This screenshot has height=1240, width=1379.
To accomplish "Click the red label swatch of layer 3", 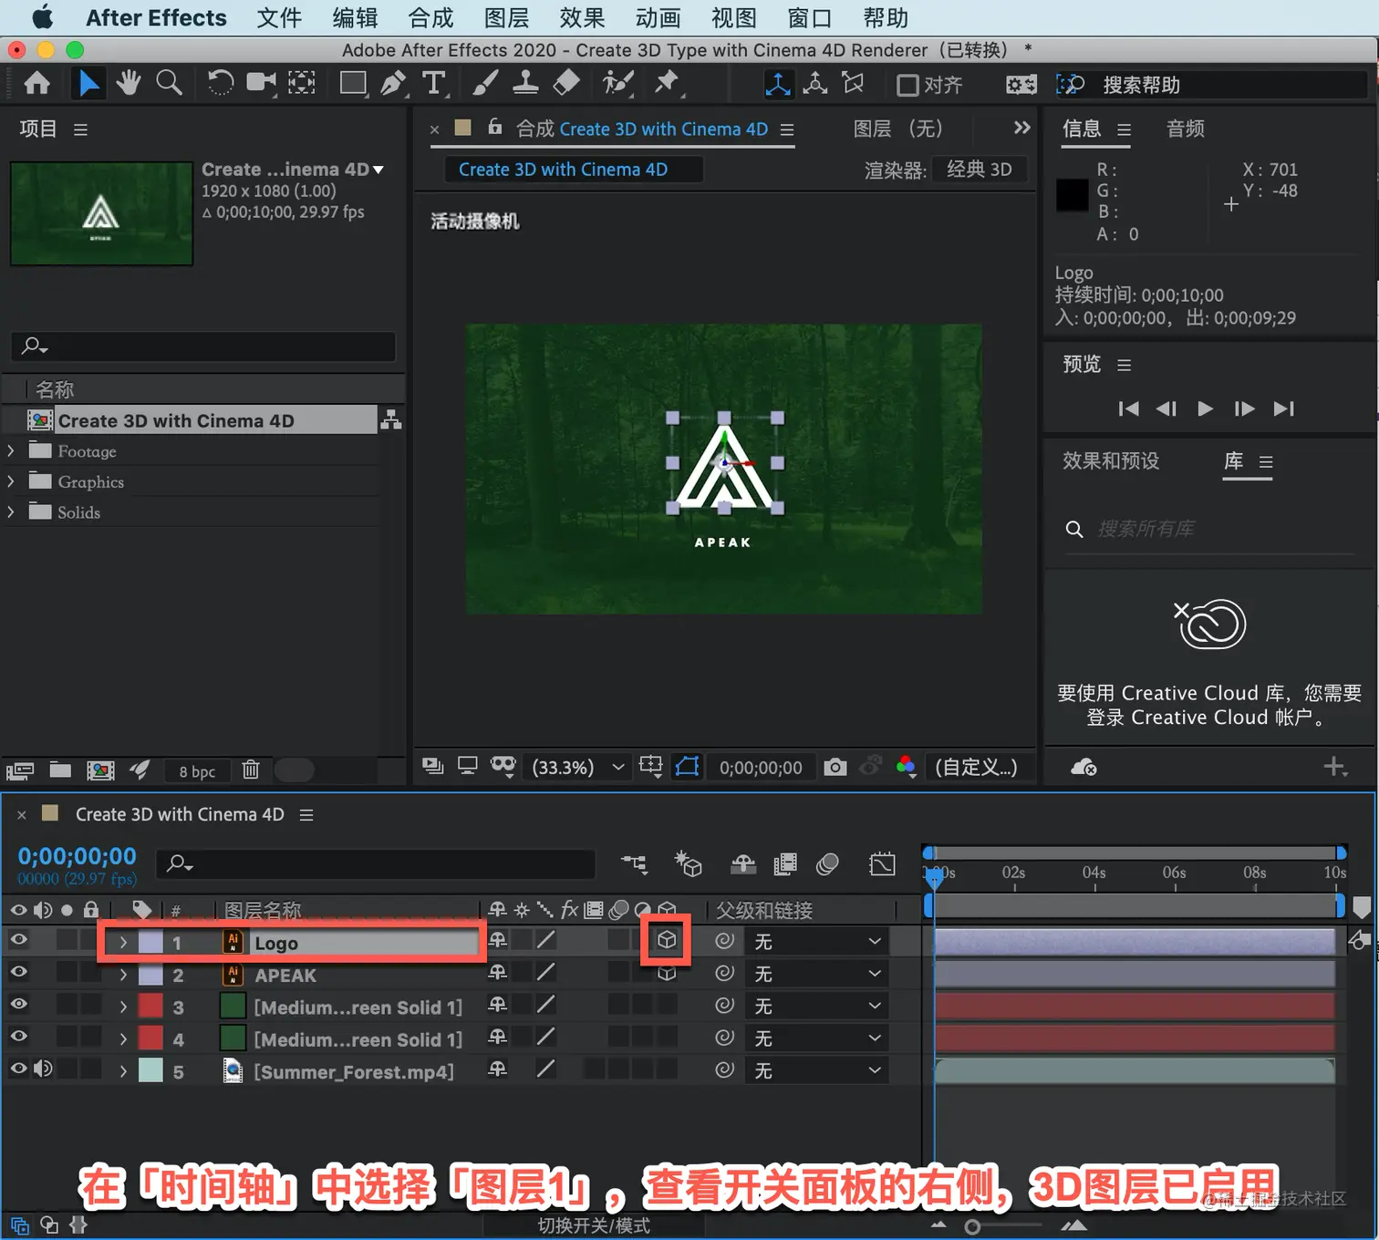I will tap(150, 1007).
